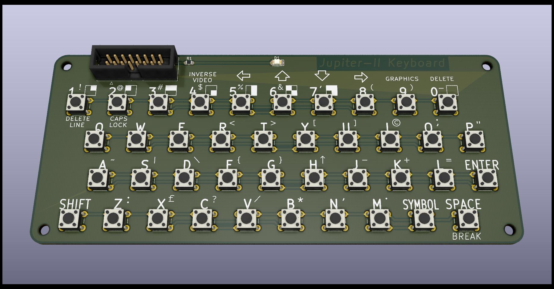
Task: Click the 'BREAK' label below the SPACE switch
Action: pyautogui.click(x=467, y=237)
